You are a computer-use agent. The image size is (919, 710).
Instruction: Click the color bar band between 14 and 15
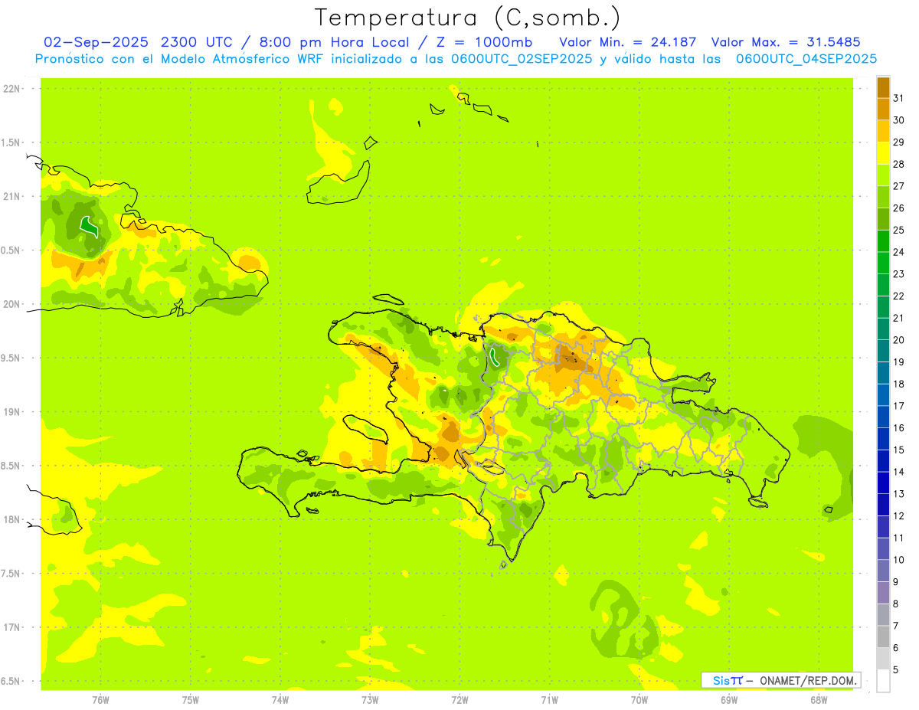click(x=883, y=460)
